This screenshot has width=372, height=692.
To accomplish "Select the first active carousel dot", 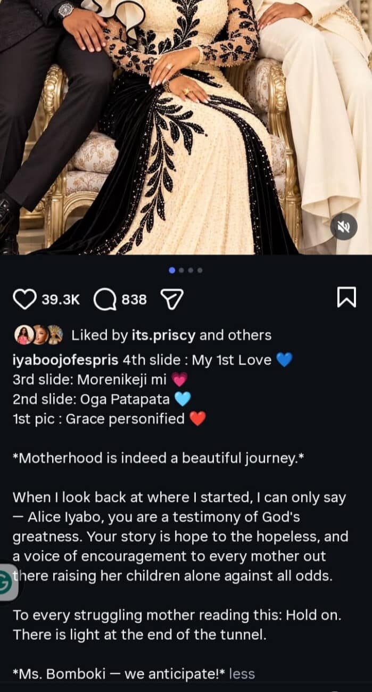I will point(172,270).
